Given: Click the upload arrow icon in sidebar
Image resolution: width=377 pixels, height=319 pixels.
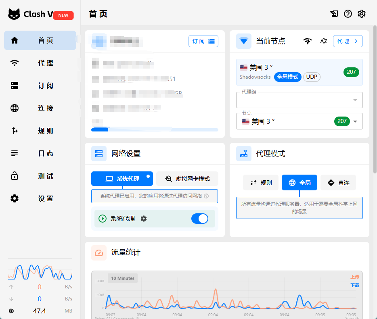Looking at the screenshot, I should point(11,287).
